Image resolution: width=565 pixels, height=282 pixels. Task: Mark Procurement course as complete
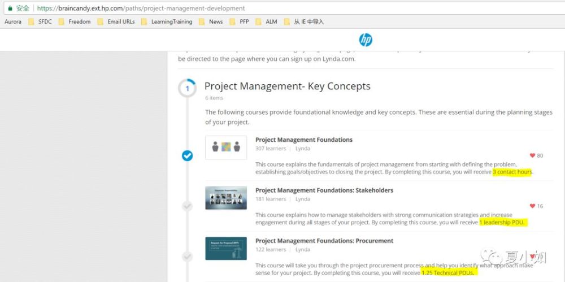pyautogui.click(x=187, y=257)
